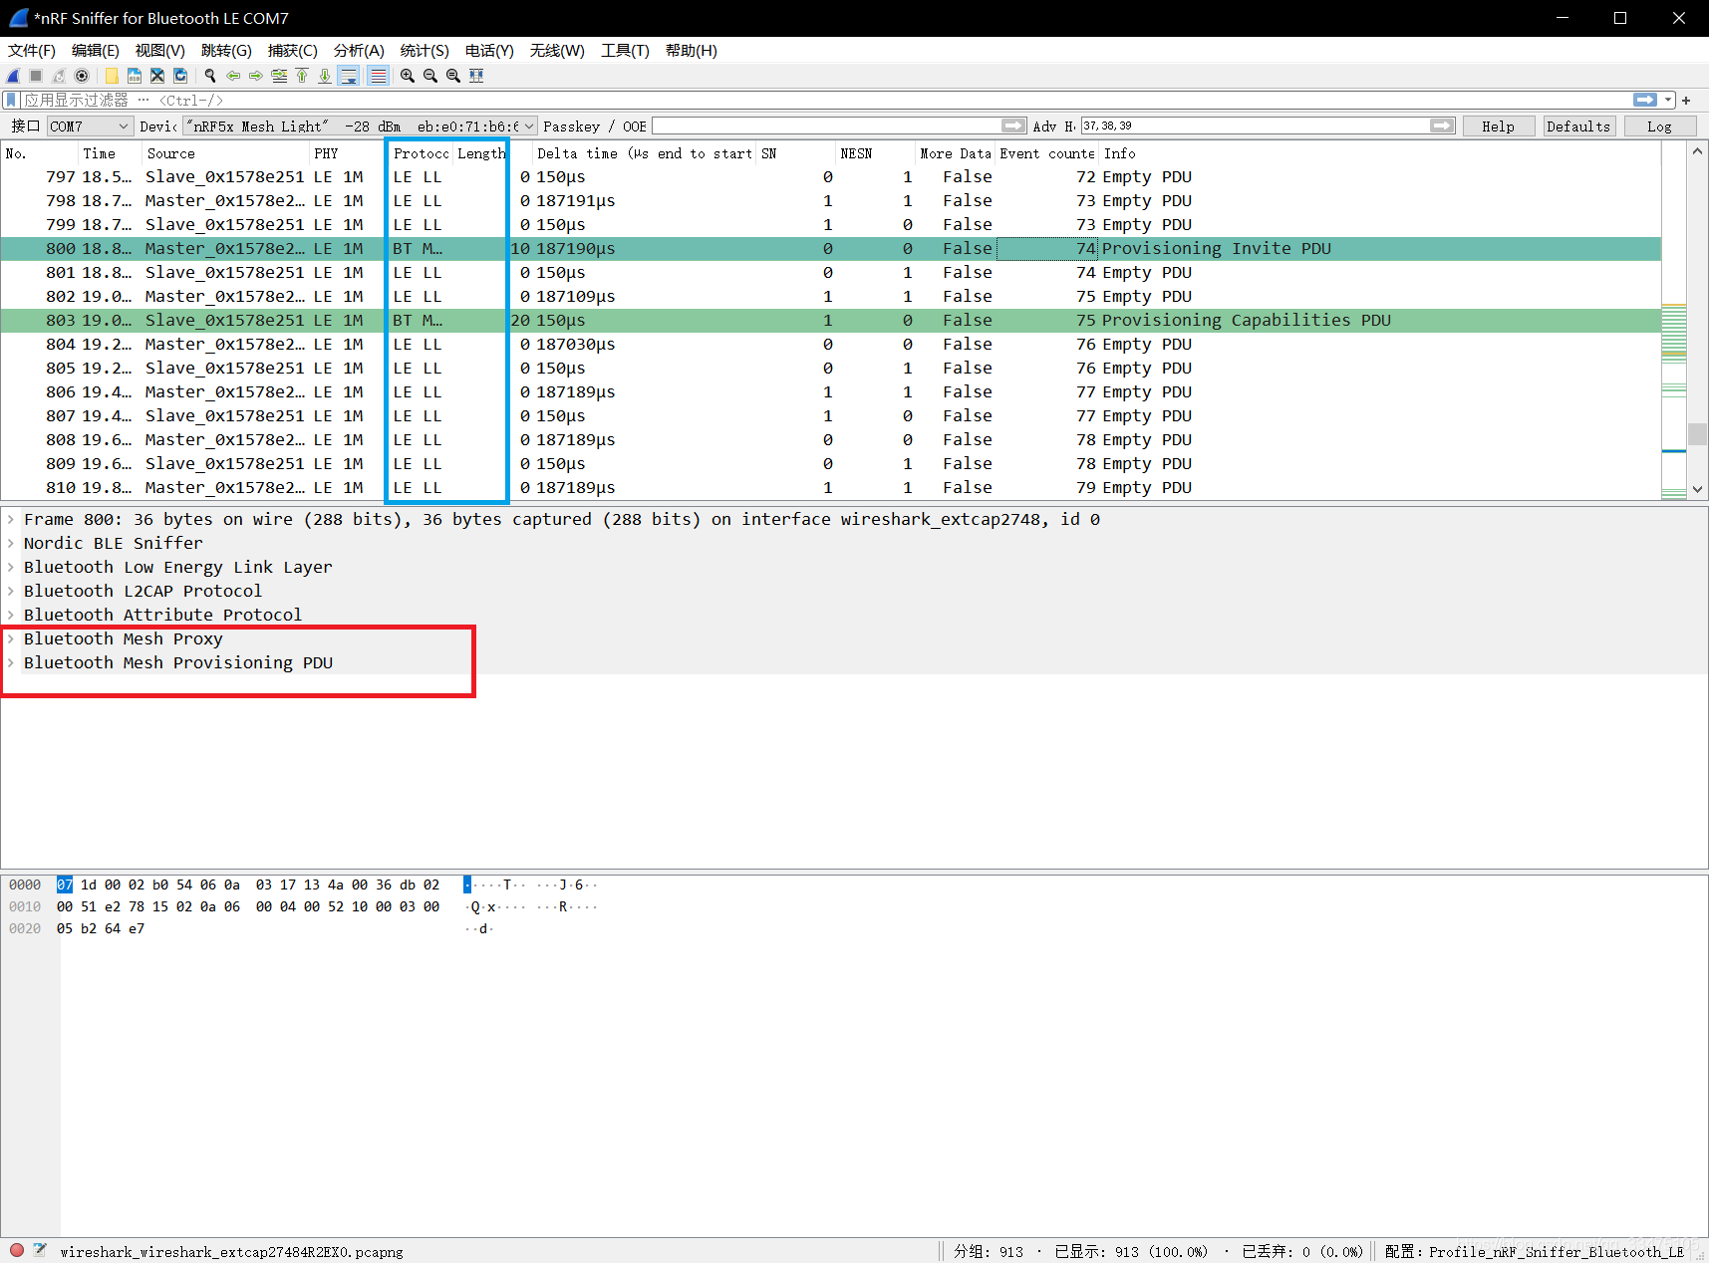The height and width of the screenshot is (1263, 1709).
Task: Expand Bluetooth L2CAP Protocol
Action: (x=11, y=591)
